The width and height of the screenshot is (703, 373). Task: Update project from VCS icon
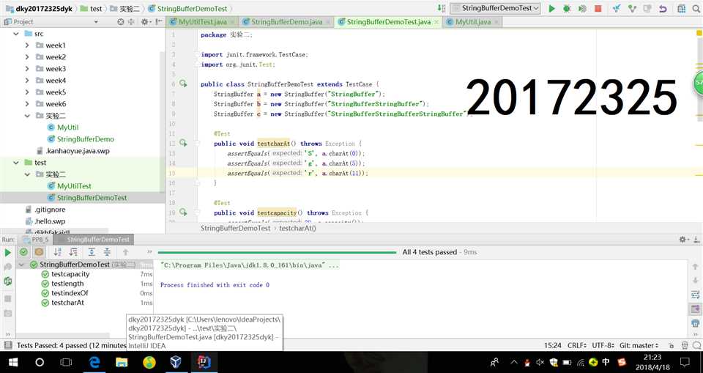pos(617,9)
